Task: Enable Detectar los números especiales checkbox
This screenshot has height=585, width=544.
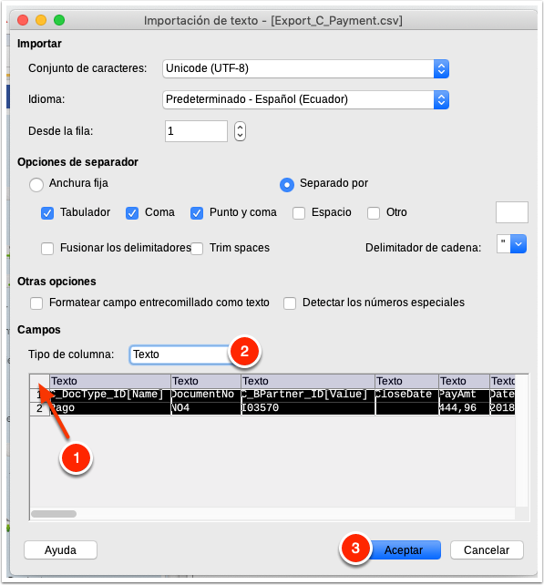Action: (290, 303)
